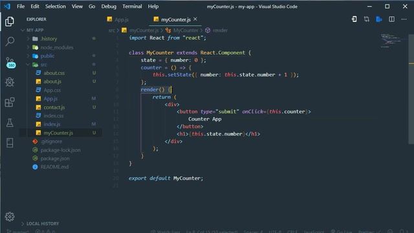
Task: Expand the public folder chevron
Action: point(28,56)
